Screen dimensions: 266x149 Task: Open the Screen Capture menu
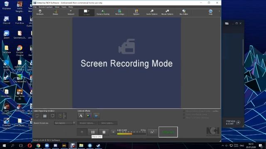tap(46, 7)
